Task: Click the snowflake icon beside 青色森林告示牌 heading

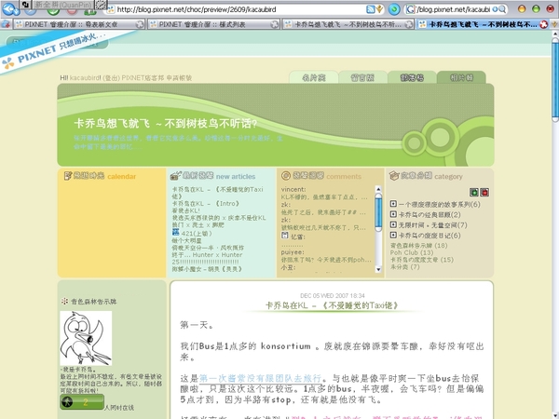Action: coord(64,301)
